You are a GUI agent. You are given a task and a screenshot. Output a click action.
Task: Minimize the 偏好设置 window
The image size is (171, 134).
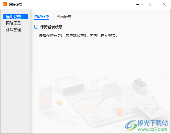point(138,5)
